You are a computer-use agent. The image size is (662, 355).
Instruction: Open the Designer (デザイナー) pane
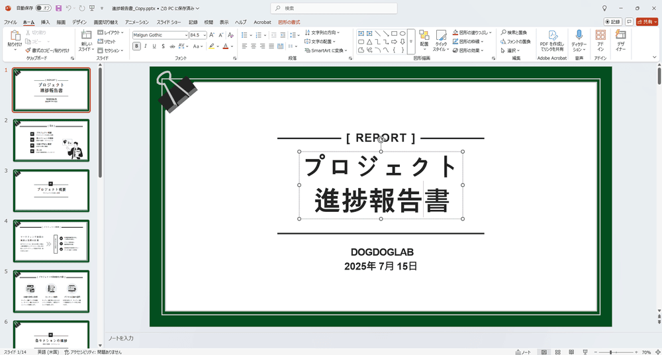pyautogui.click(x=620, y=41)
